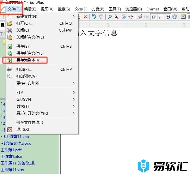The image size is (190, 174).
Task: Open the 窗口(W) menu
Action: (x=170, y=9)
